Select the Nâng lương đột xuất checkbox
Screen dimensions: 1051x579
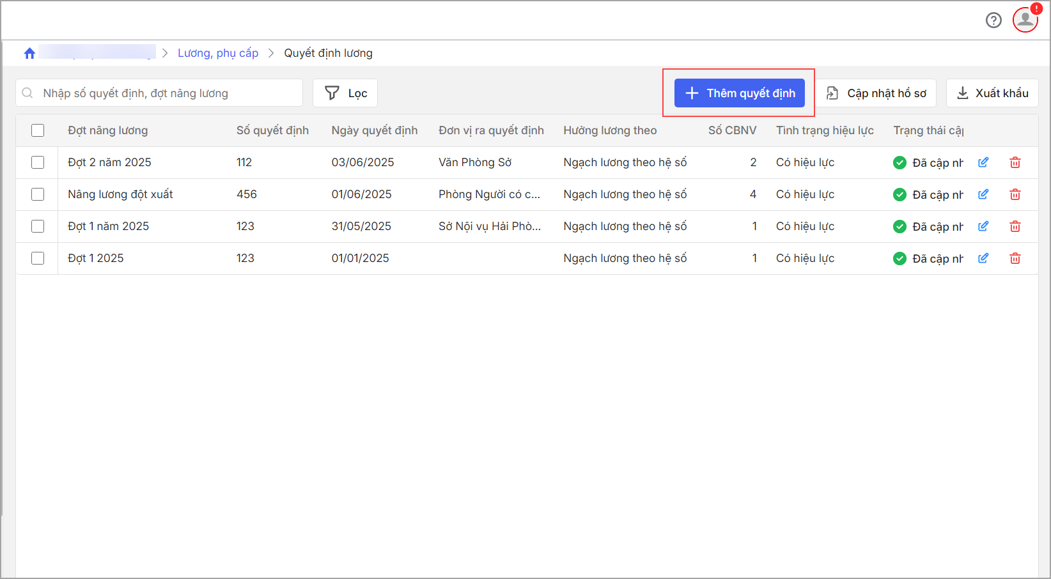pyautogui.click(x=38, y=194)
